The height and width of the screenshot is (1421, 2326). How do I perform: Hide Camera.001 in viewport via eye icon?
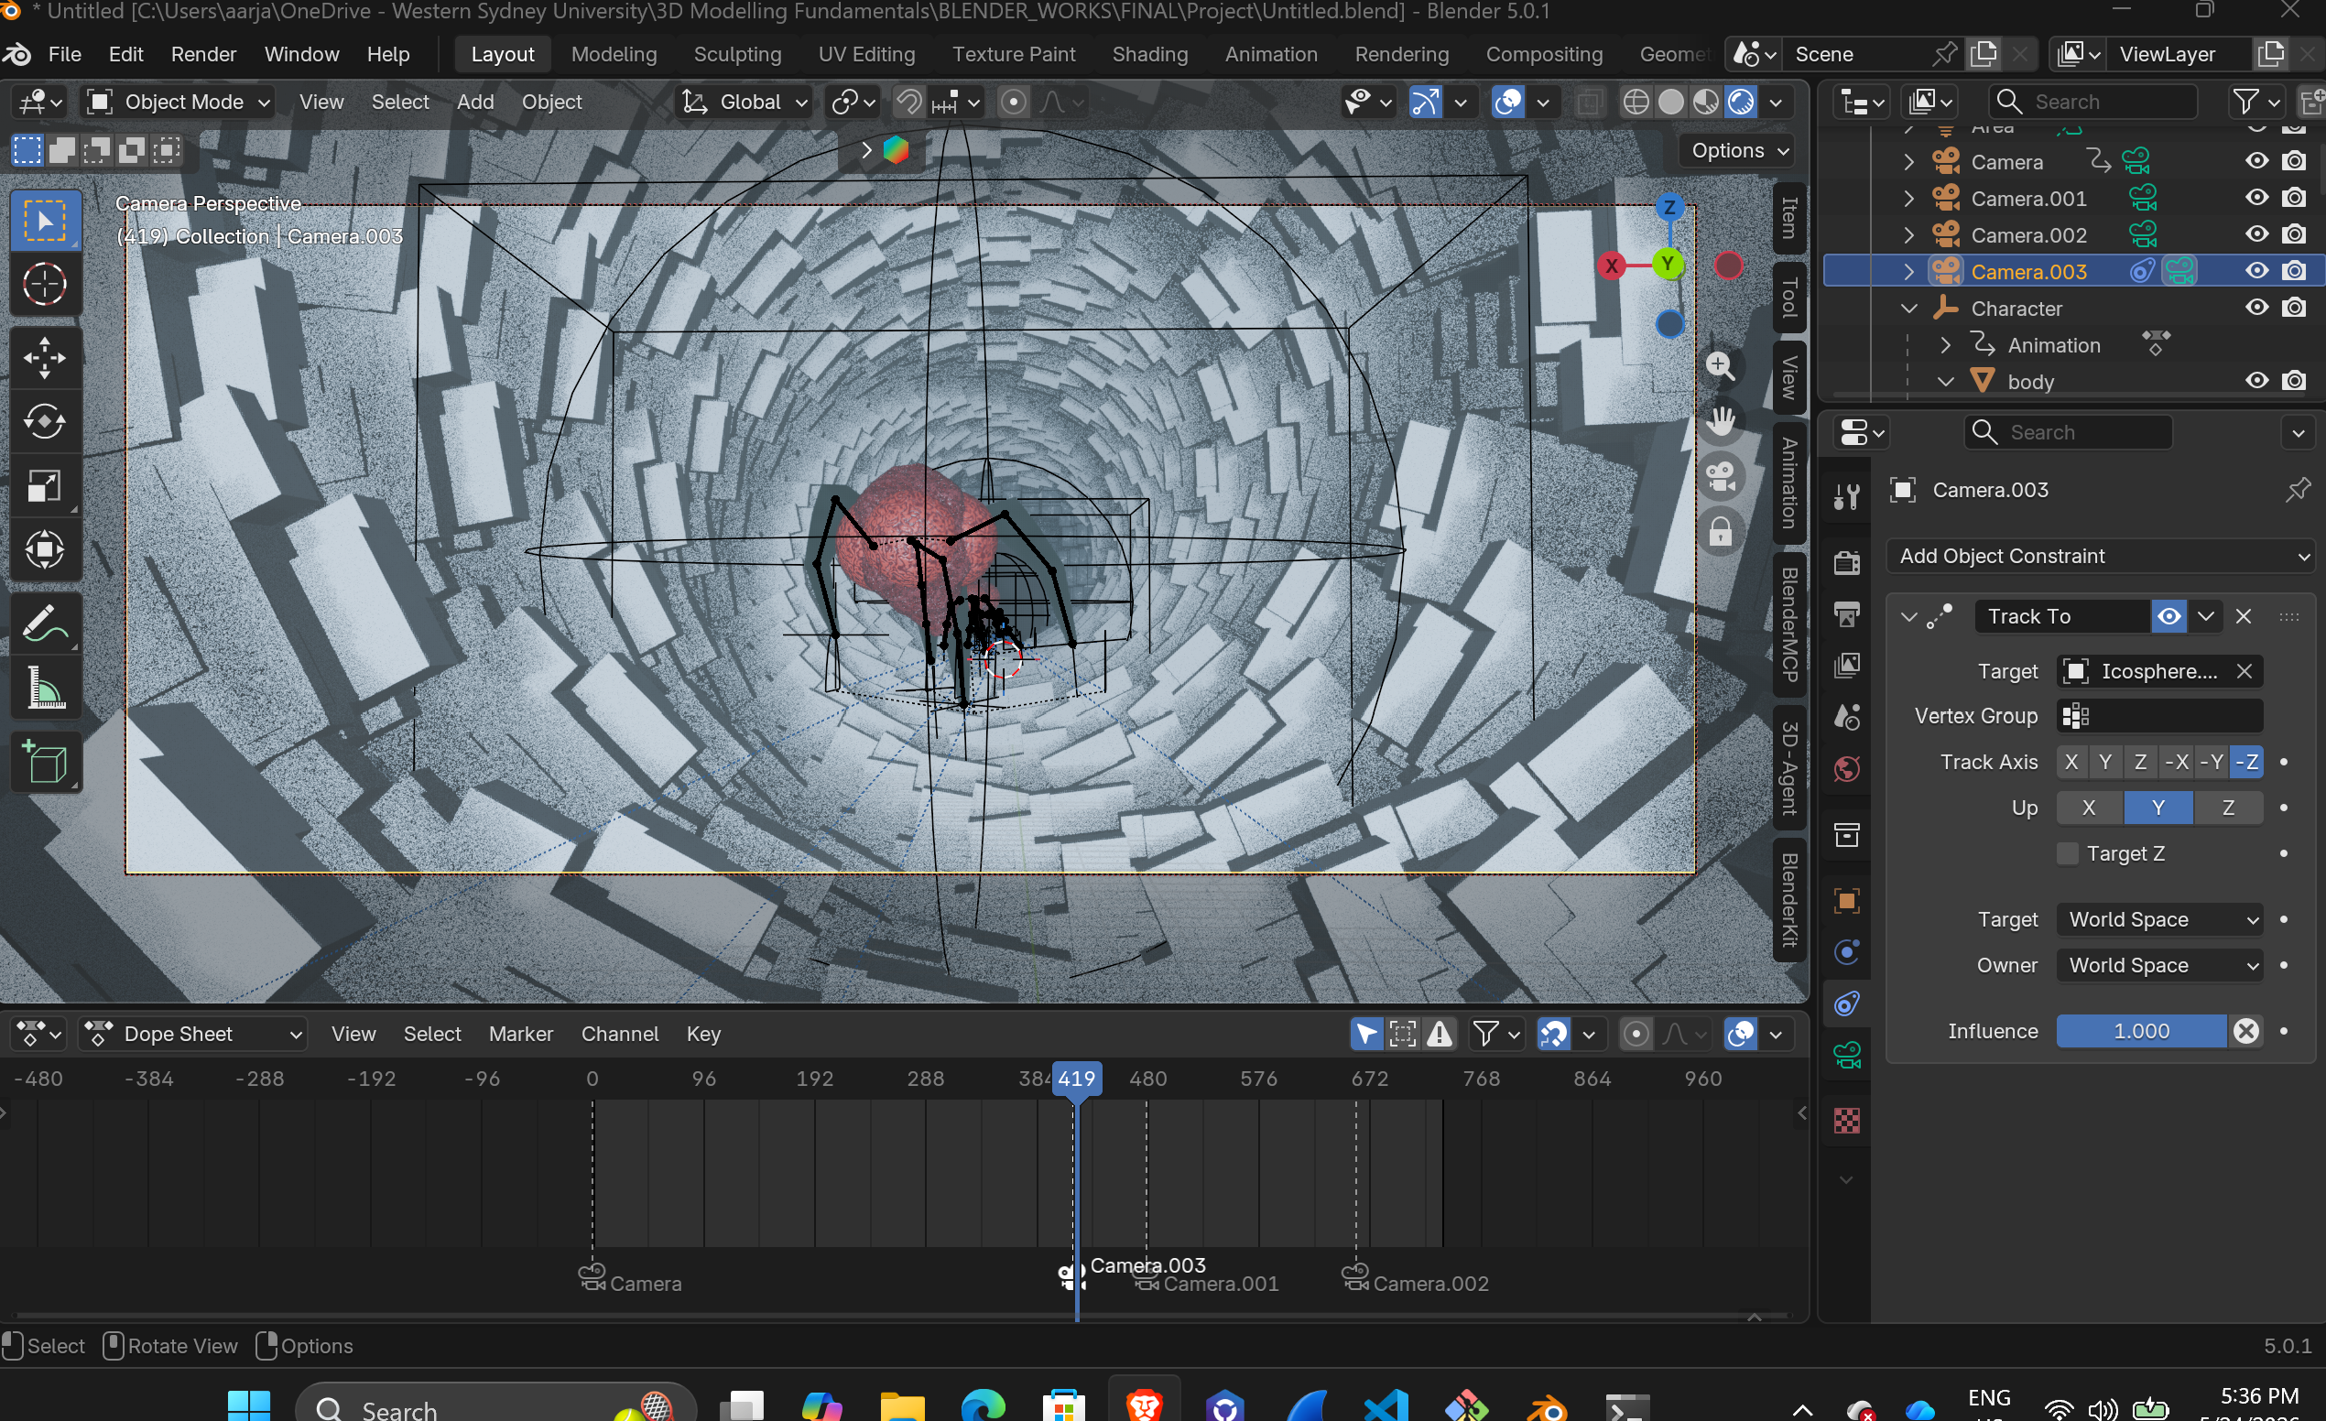pos(2256,198)
